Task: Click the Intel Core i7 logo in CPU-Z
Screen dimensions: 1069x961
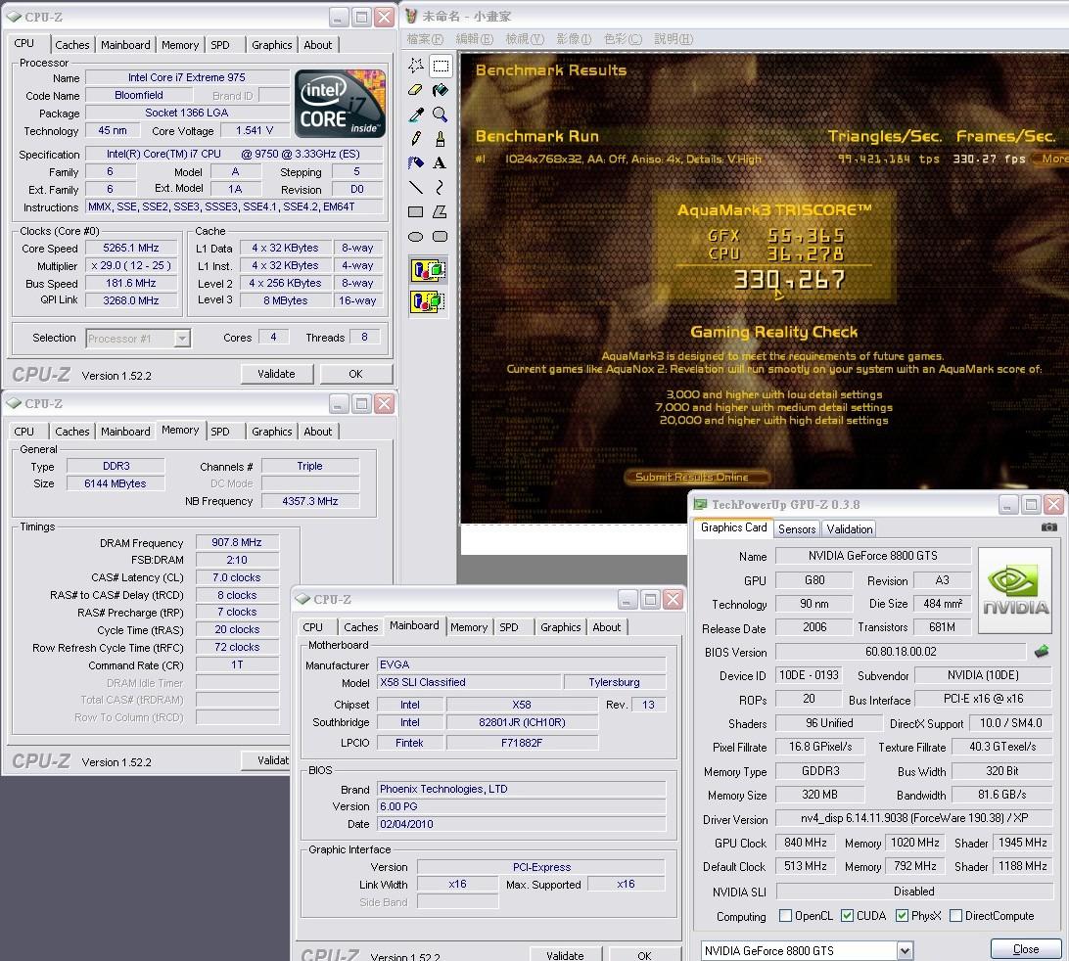Action: click(x=340, y=104)
